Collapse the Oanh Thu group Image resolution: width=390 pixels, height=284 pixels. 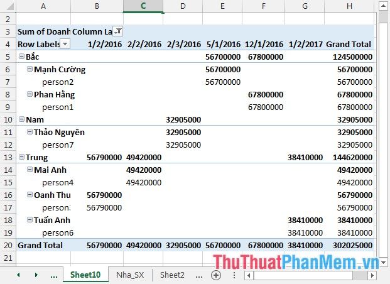pyautogui.click(x=30, y=195)
